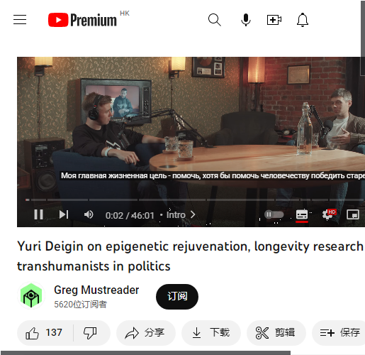Open the hamburger guide menu
365x355 pixels.
(20, 20)
